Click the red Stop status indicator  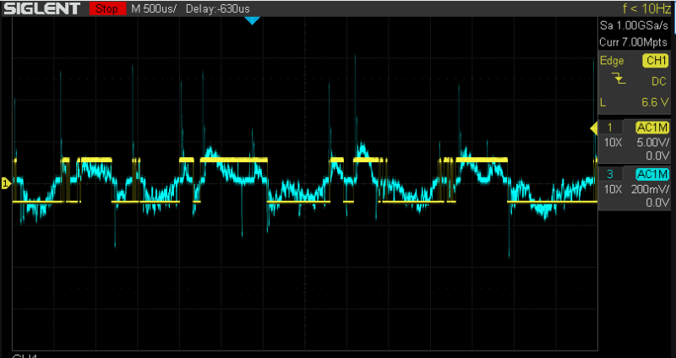tap(106, 8)
